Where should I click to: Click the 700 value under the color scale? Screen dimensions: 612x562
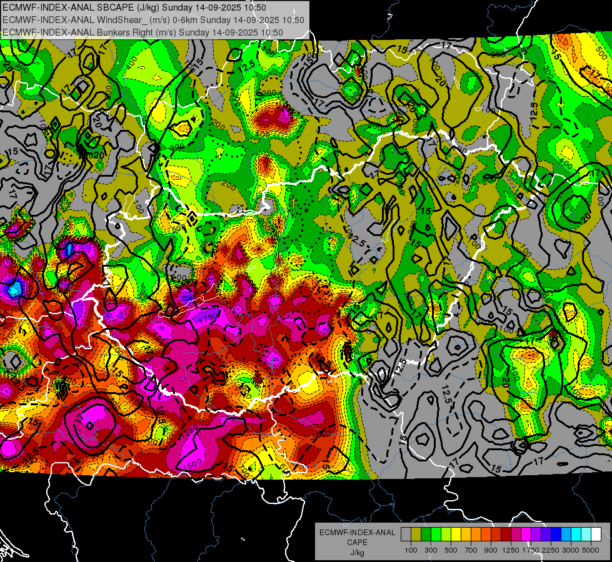click(471, 550)
